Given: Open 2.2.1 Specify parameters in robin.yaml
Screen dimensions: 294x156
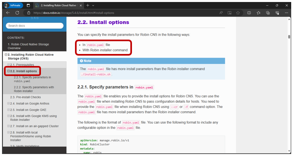Looking at the screenshot, I should click(x=32, y=79).
